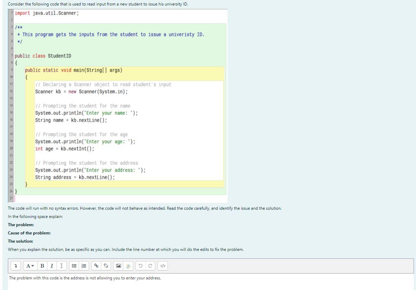Toggle HTML source code view

pyautogui.click(x=163, y=266)
